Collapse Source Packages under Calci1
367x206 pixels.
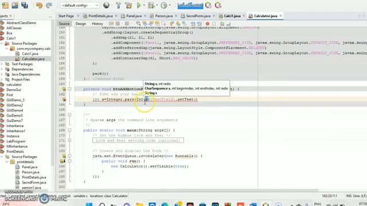(x=2, y=43)
